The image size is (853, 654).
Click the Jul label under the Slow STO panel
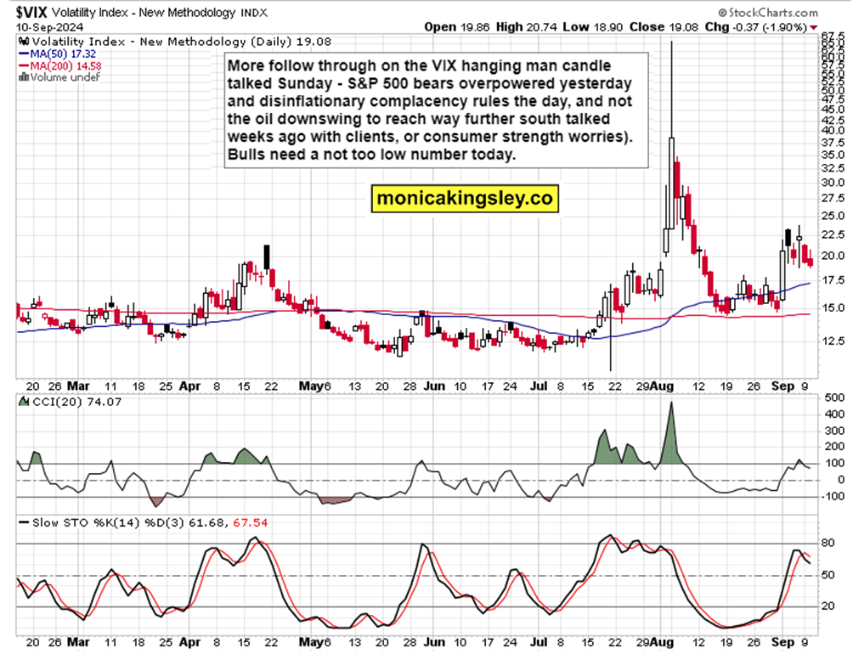click(539, 643)
